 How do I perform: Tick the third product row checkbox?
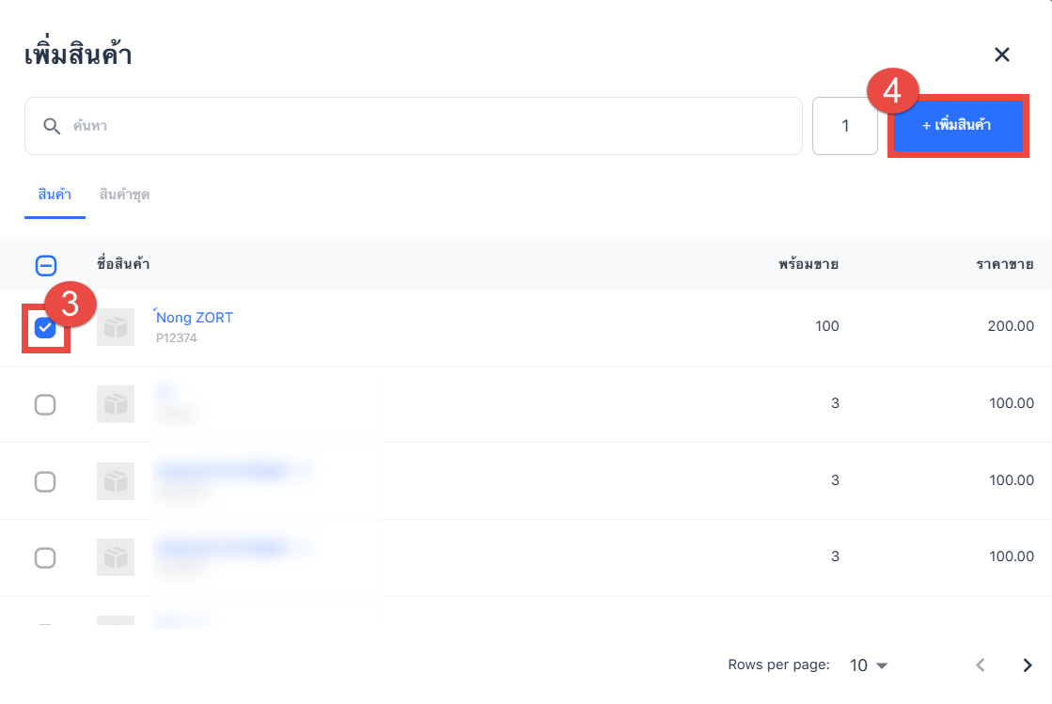click(45, 481)
